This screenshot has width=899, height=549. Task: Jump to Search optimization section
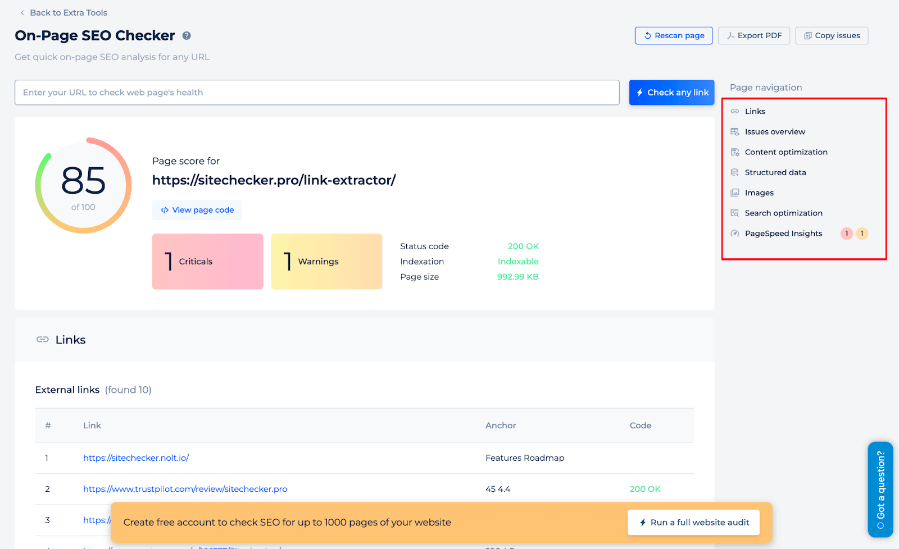(x=783, y=213)
